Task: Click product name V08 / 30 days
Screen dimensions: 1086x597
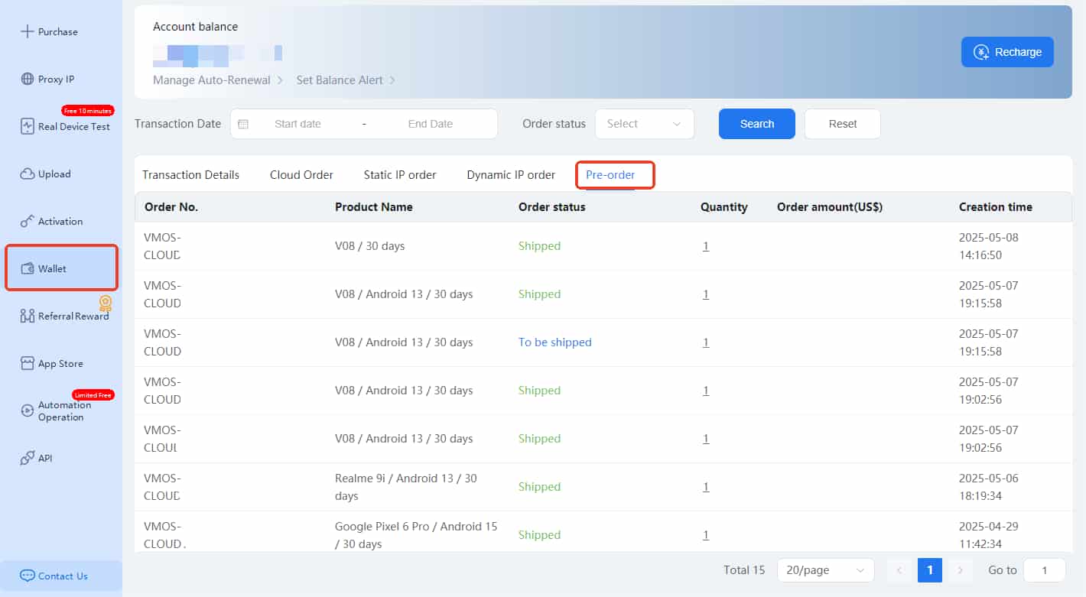Action: click(x=370, y=246)
